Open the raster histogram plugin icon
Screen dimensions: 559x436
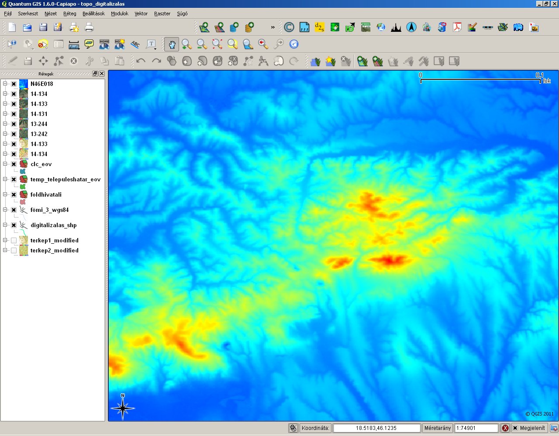(x=396, y=27)
